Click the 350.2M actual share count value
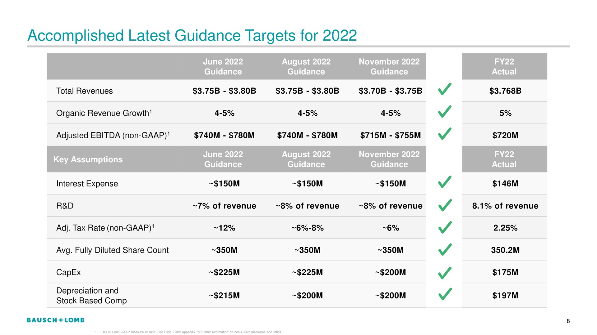Image resolution: width=597 pixels, height=335 pixels. pyautogui.click(x=505, y=250)
